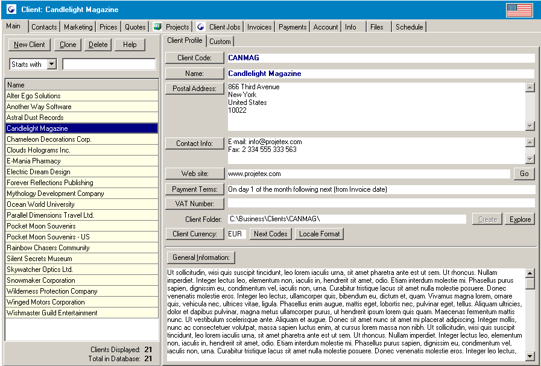Sort the list by Name column header

[x=81, y=85]
